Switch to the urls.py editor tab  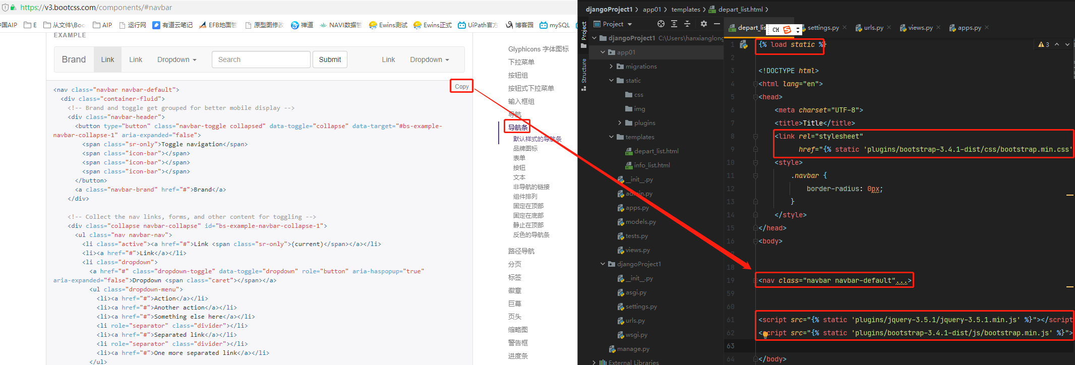(873, 28)
